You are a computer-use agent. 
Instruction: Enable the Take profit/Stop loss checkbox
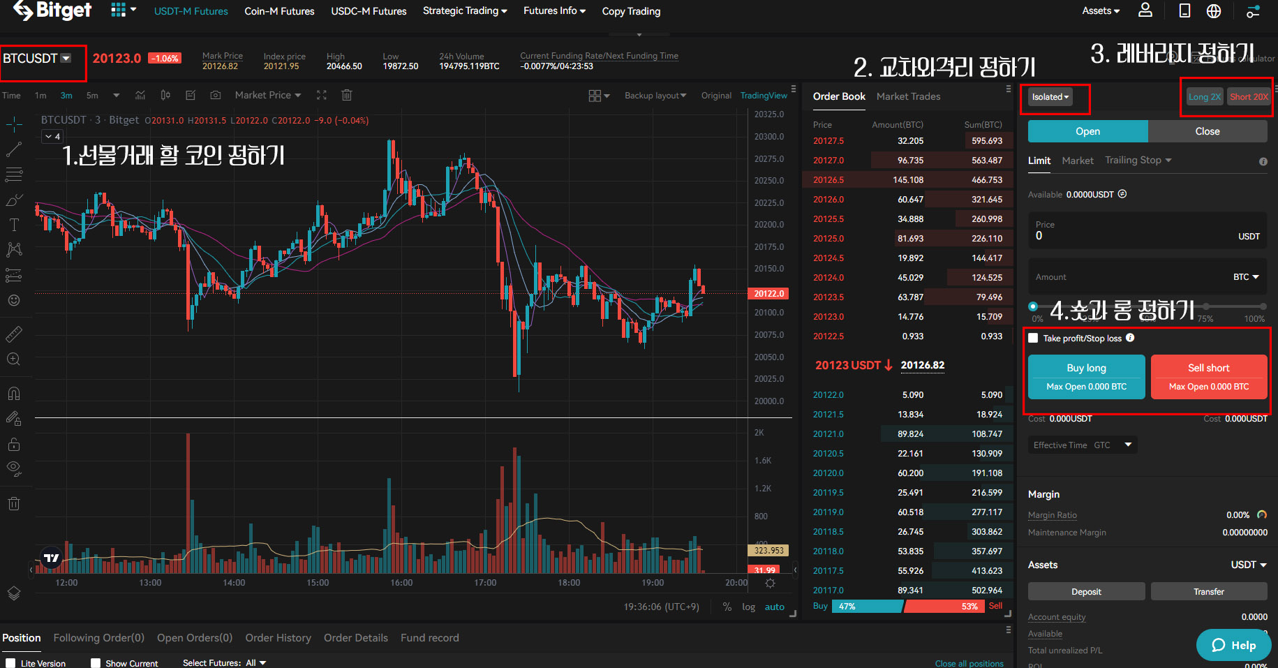pyautogui.click(x=1033, y=338)
